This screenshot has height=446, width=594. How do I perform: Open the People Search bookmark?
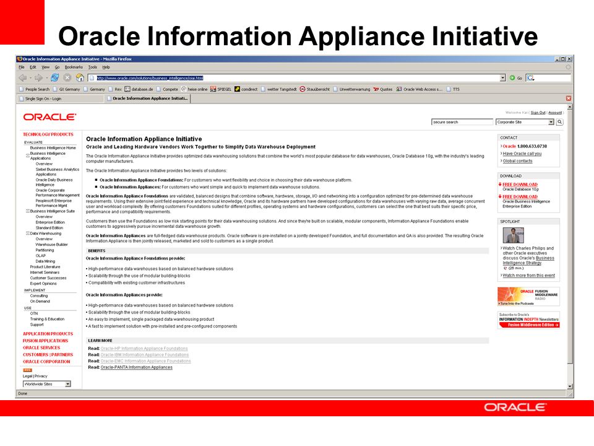[x=35, y=89]
